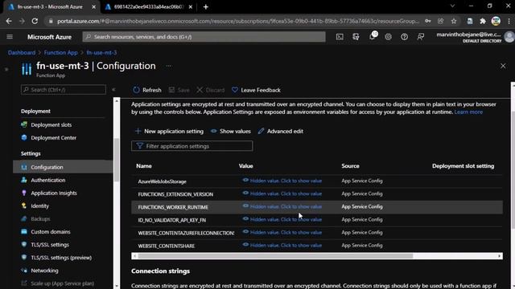The image size is (515, 289).
Task: Close the fn-use-mt-3 browser tab
Action: tap(93, 7)
